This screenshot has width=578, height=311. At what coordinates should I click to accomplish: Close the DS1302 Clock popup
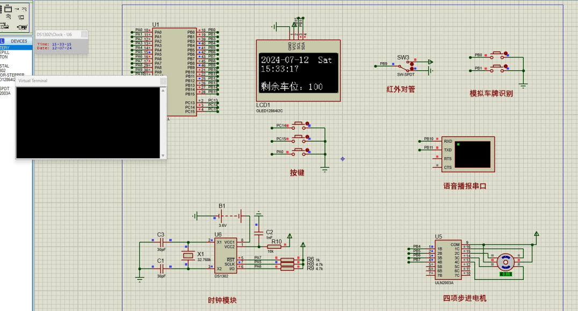[x=84, y=34]
